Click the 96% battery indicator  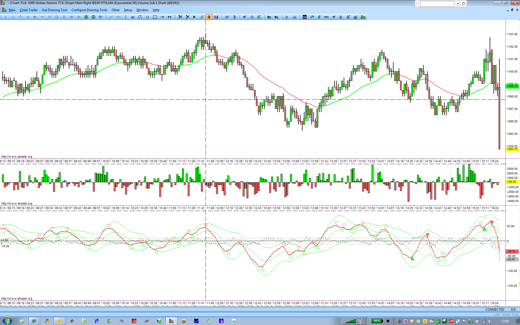377,321
